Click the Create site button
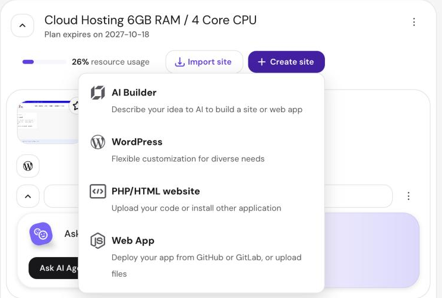Image resolution: width=442 pixels, height=298 pixels. pyautogui.click(x=286, y=62)
